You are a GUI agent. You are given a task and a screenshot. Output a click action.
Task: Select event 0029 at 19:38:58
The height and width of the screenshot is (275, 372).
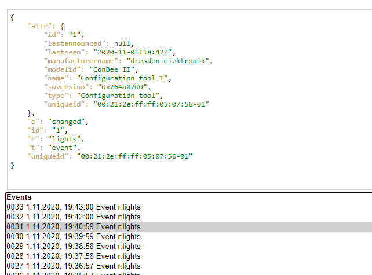pos(189,247)
